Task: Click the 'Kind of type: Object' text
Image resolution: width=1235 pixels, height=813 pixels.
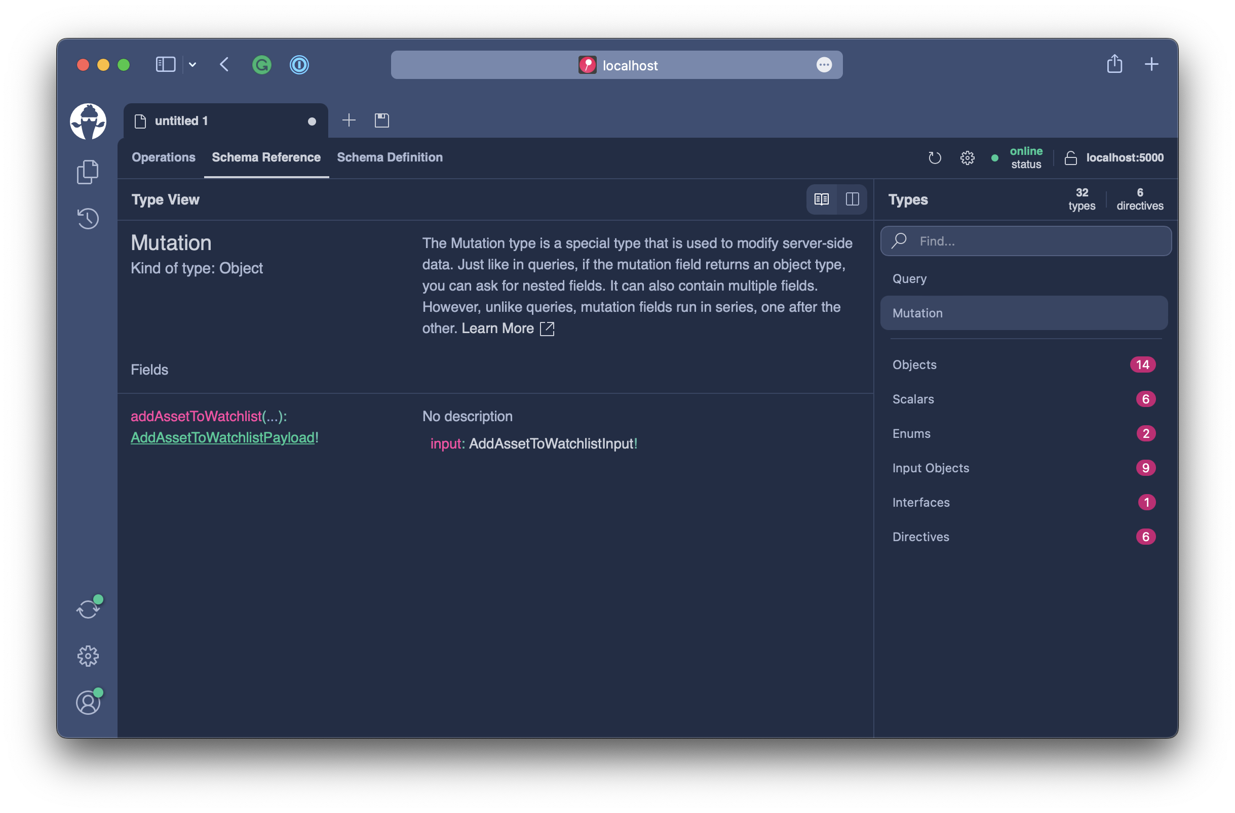Action: tap(197, 268)
